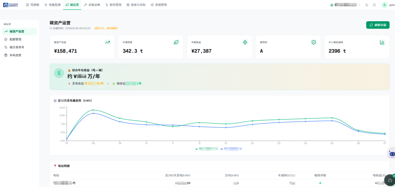Open the dark chatbot button at bottom right

coord(390,180)
